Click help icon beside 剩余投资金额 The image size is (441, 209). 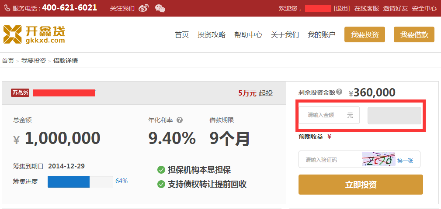click(339, 92)
